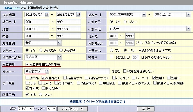This screenshot has width=193, height=112.
Task: Click the 枝番 end field 999
Action: tap(69, 36)
